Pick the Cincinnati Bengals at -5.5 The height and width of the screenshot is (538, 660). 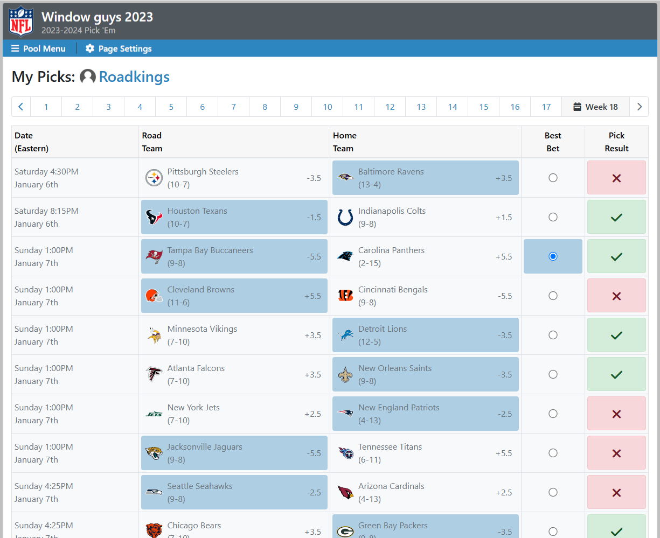coord(426,296)
